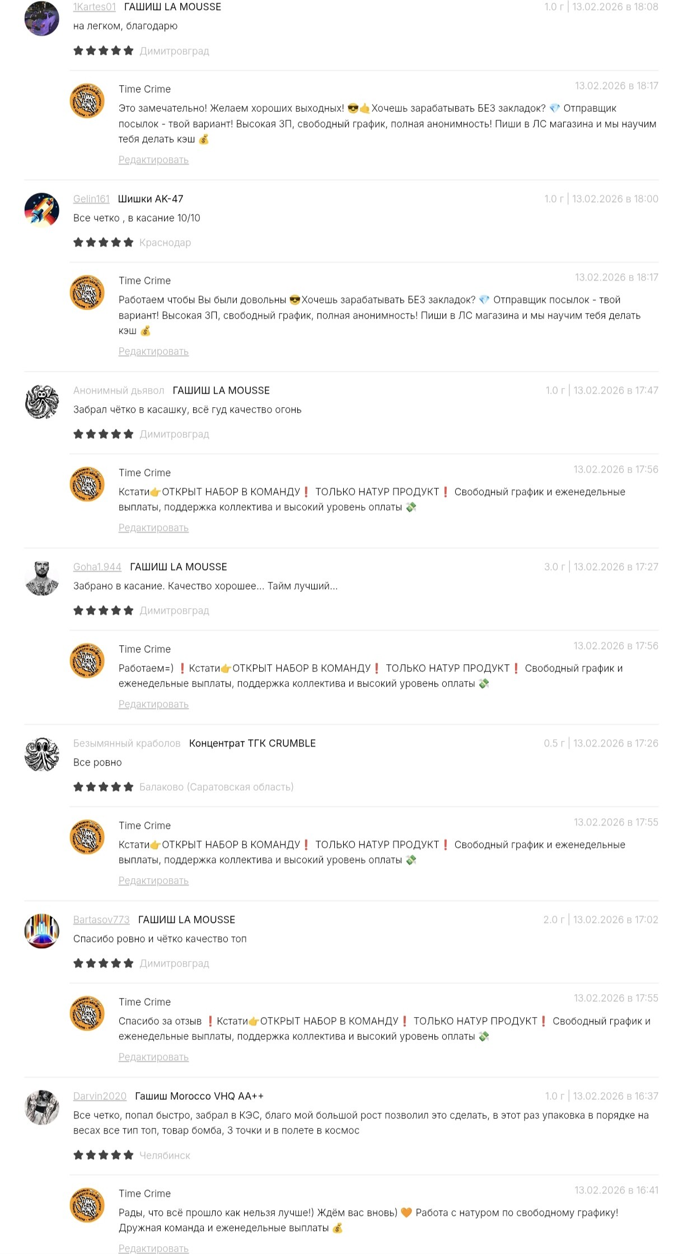The width and height of the screenshot is (683, 1254).
Task: Open Darvin2020's profile avatar
Action: (42, 1107)
